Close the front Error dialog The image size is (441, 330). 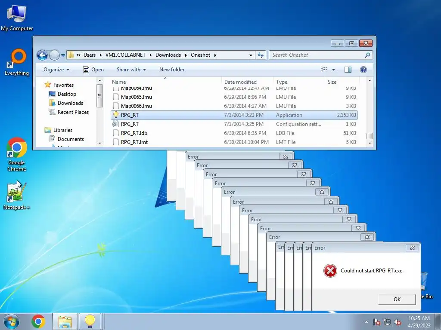click(412, 248)
